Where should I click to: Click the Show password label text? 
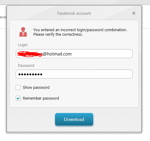pos(36,88)
